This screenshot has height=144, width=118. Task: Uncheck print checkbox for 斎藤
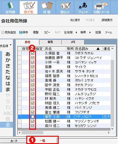(x=33, y=67)
